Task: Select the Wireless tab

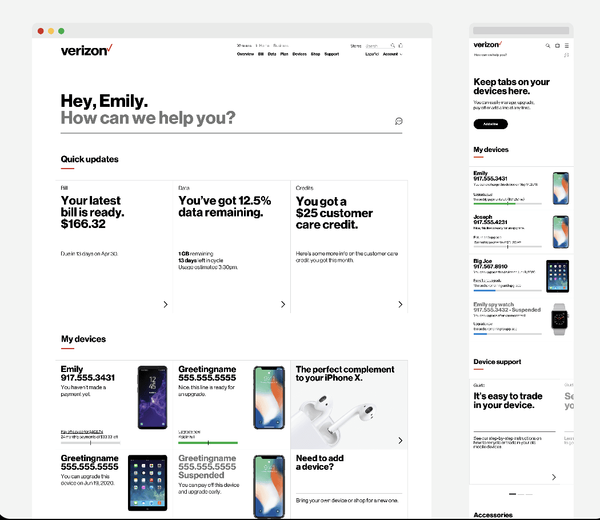Action: 244,46
